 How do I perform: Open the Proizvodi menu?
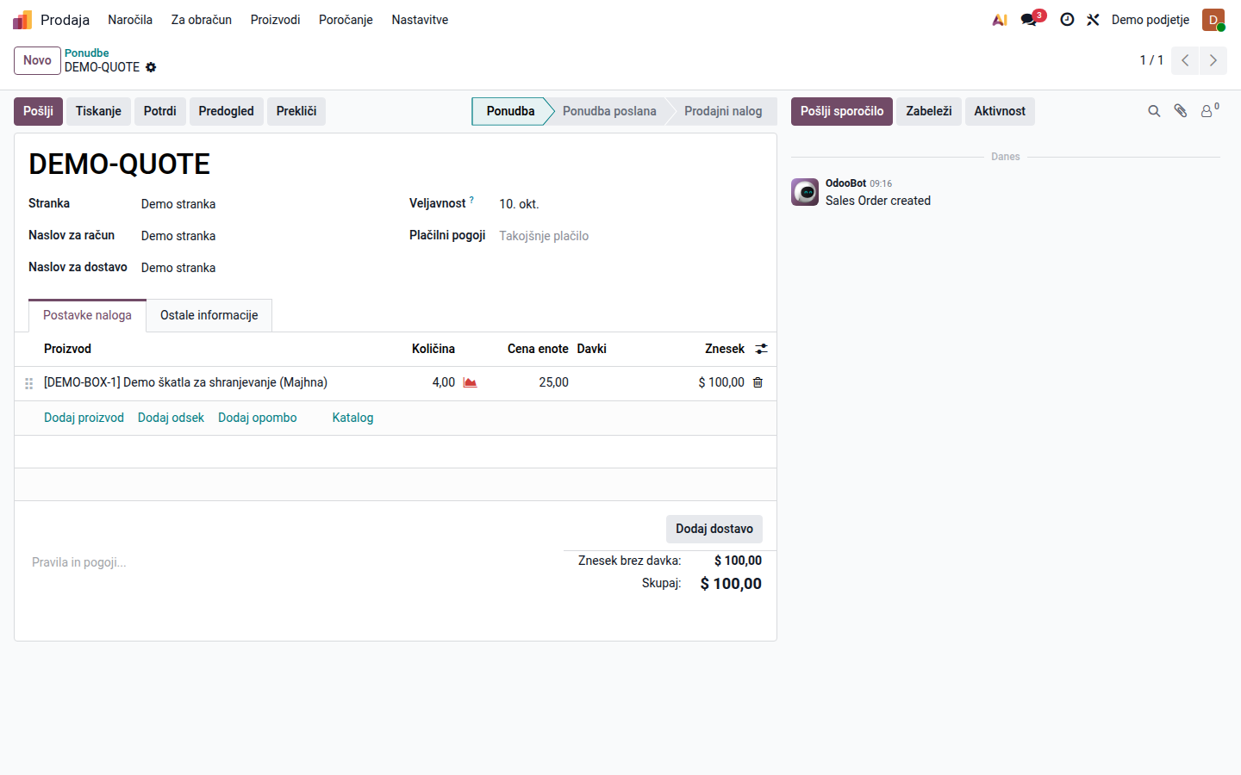click(276, 20)
